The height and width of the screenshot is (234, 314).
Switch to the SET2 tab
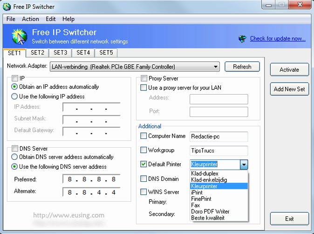click(x=37, y=53)
